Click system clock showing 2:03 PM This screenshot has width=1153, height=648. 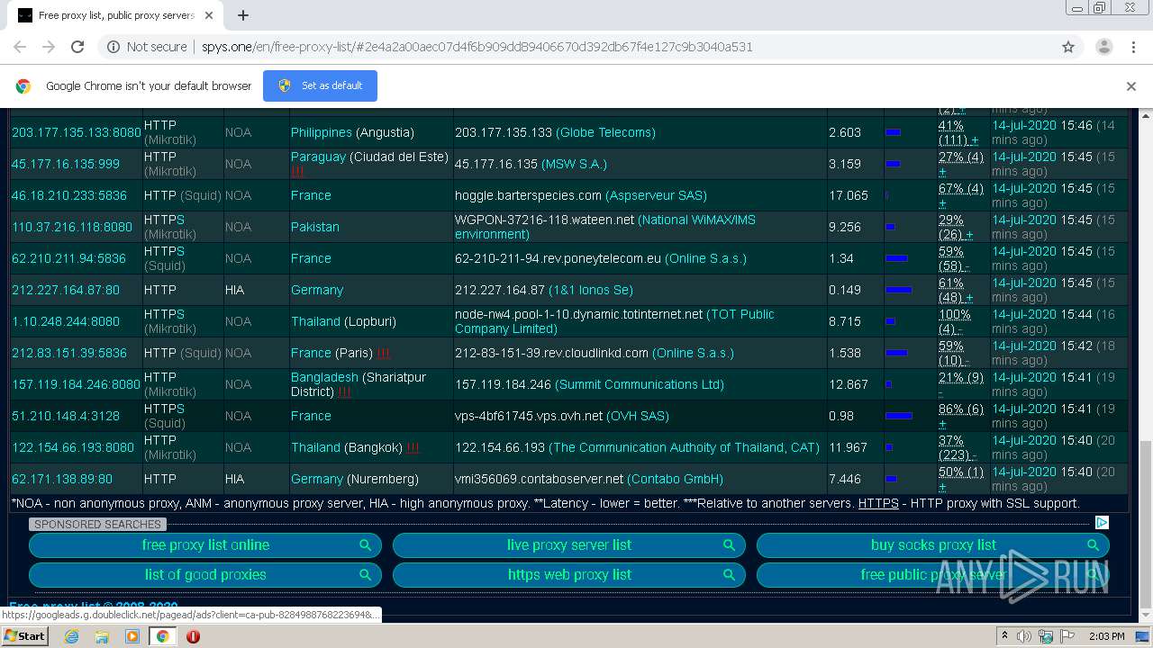tap(1106, 636)
